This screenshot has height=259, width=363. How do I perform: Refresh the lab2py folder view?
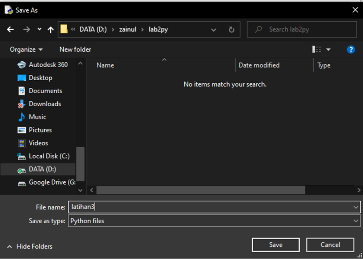(x=231, y=30)
